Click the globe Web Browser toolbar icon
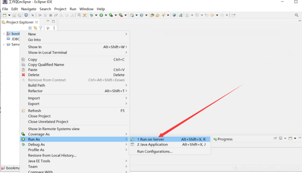Image resolution: width=302 pixels, height=173 pixels. pyautogui.click(x=174, y=15)
